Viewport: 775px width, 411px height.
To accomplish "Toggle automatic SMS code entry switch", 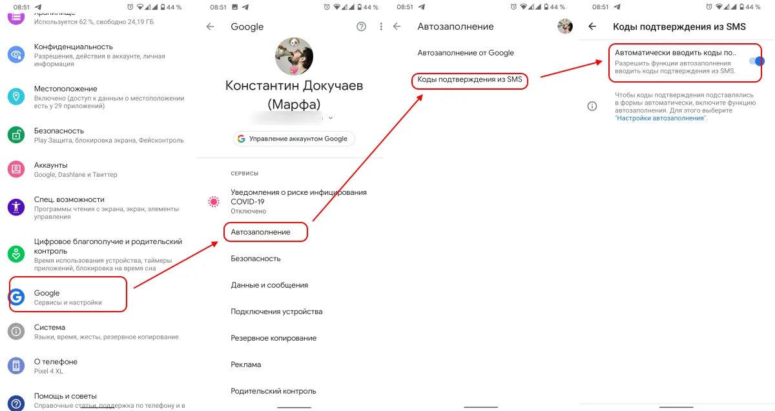I will (x=756, y=61).
